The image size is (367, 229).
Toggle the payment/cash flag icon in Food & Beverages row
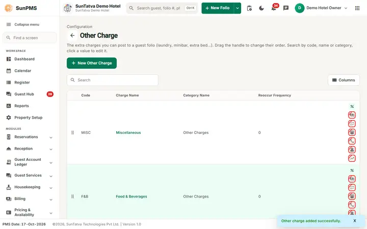352,179
